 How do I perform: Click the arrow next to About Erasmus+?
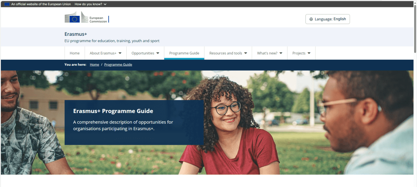coord(120,53)
